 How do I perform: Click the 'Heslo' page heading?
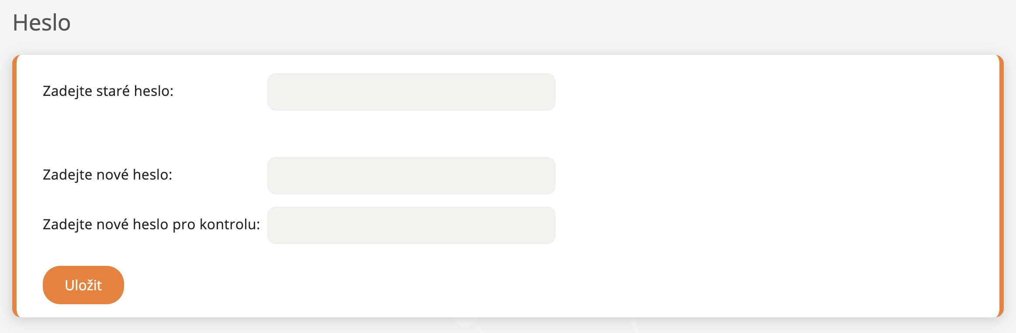click(x=41, y=23)
